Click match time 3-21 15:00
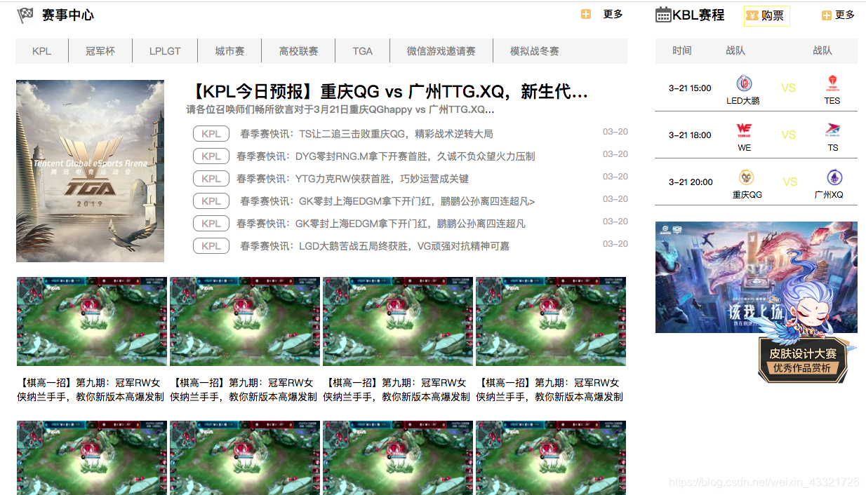866x495 pixels. click(690, 88)
